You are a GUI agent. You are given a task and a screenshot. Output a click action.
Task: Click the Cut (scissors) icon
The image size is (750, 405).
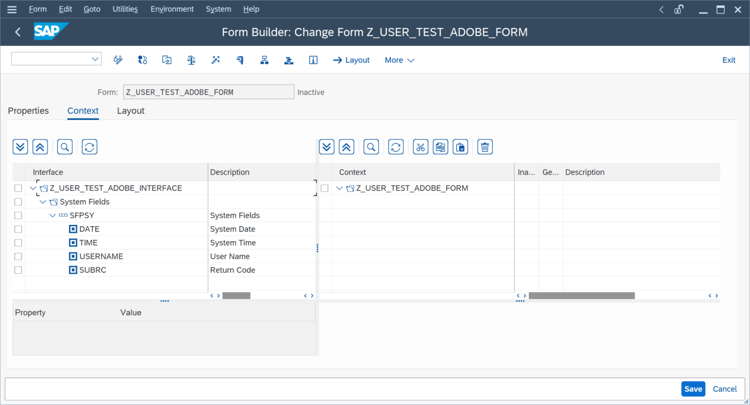(x=421, y=147)
